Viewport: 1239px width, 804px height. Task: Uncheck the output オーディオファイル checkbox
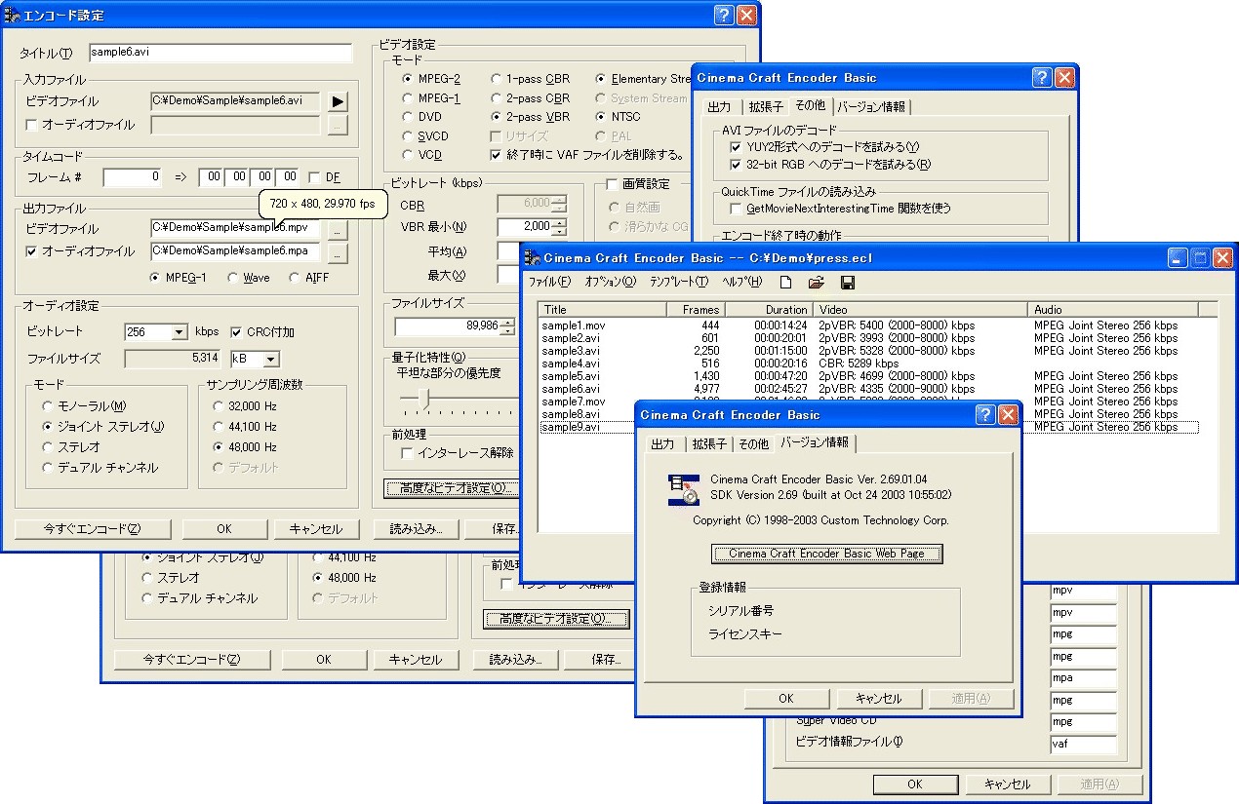point(31,251)
